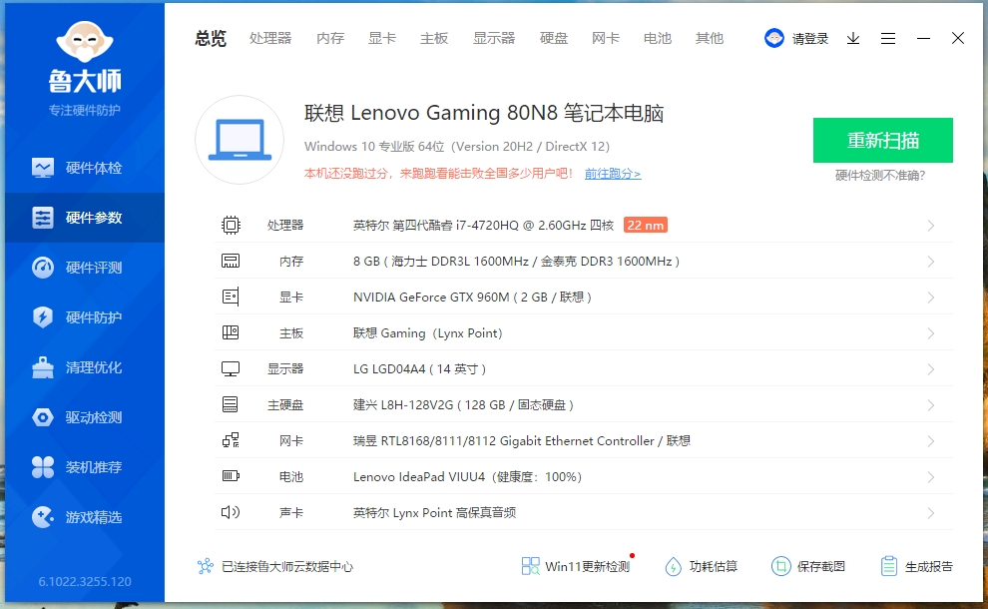Click the 主硬盘 disk icon
This screenshot has width=988, height=609.
point(231,404)
